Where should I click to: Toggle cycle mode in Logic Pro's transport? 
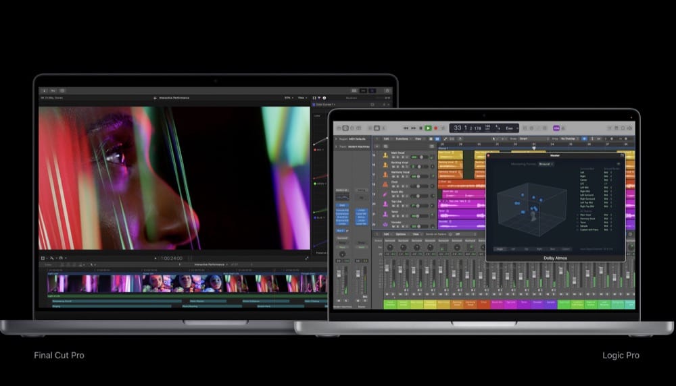point(443,128)
